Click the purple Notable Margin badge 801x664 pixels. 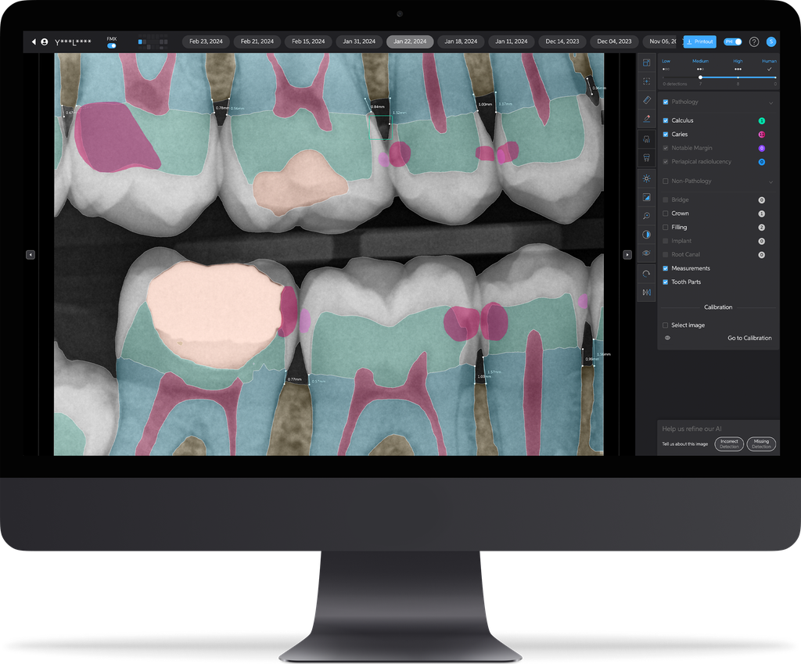(x=761, y=149)
